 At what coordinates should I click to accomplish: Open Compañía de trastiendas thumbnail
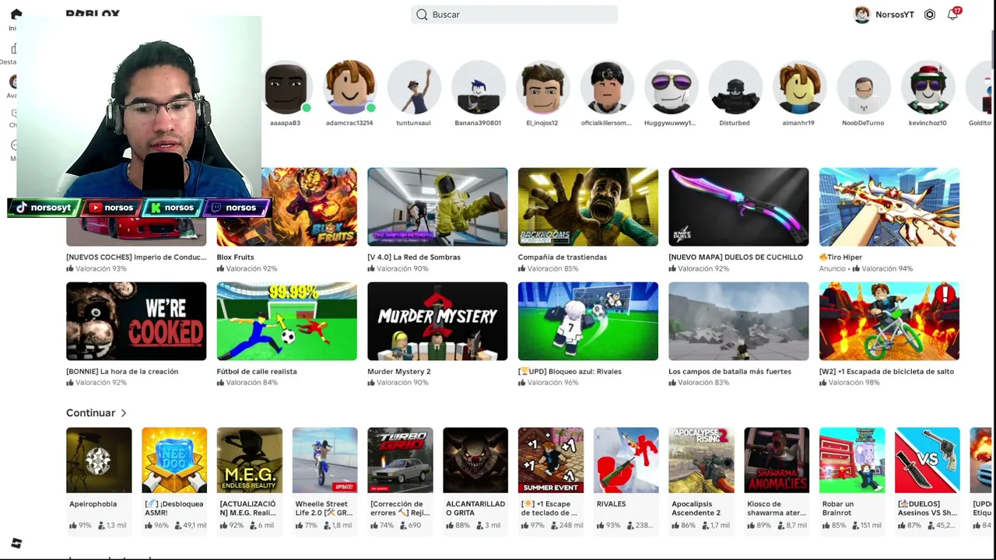pos(588,207)
